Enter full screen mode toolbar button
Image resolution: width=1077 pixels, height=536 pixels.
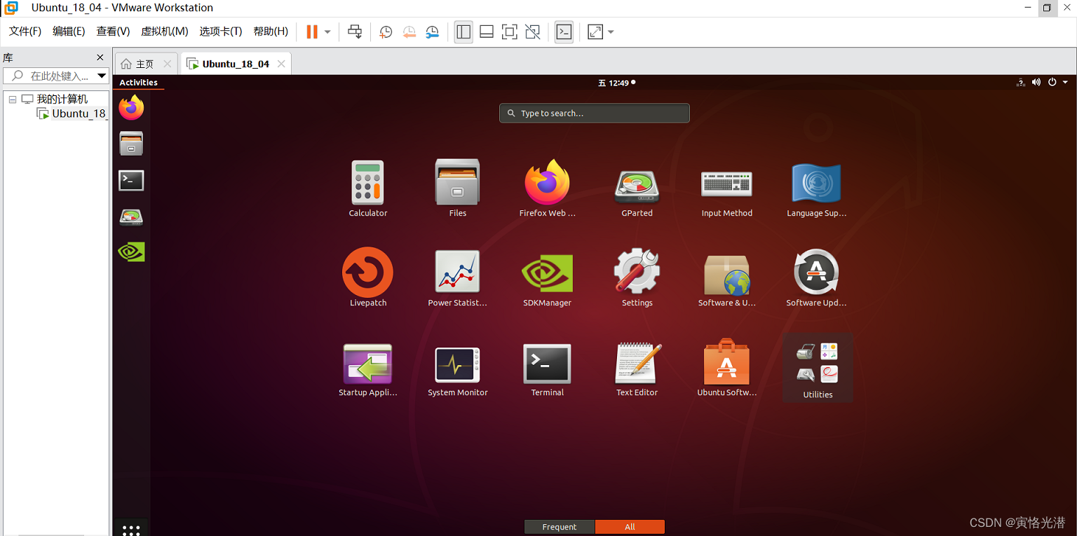click(x=510, y=32)
